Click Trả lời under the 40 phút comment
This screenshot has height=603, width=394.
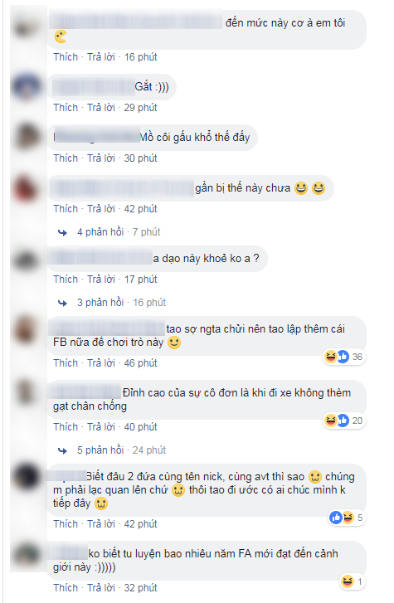(x=101, y=427)
